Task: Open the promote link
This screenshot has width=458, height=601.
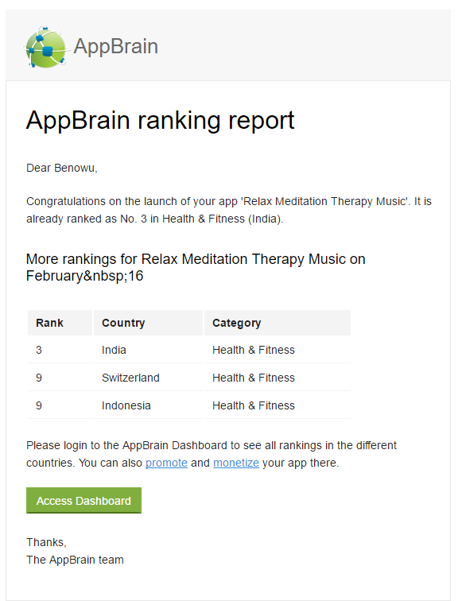Action: pyautogui.click(x=166, y=463)
